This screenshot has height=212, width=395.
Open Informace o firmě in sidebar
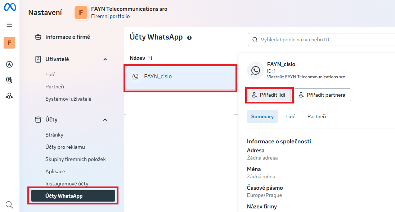click(x=67, y=37)
